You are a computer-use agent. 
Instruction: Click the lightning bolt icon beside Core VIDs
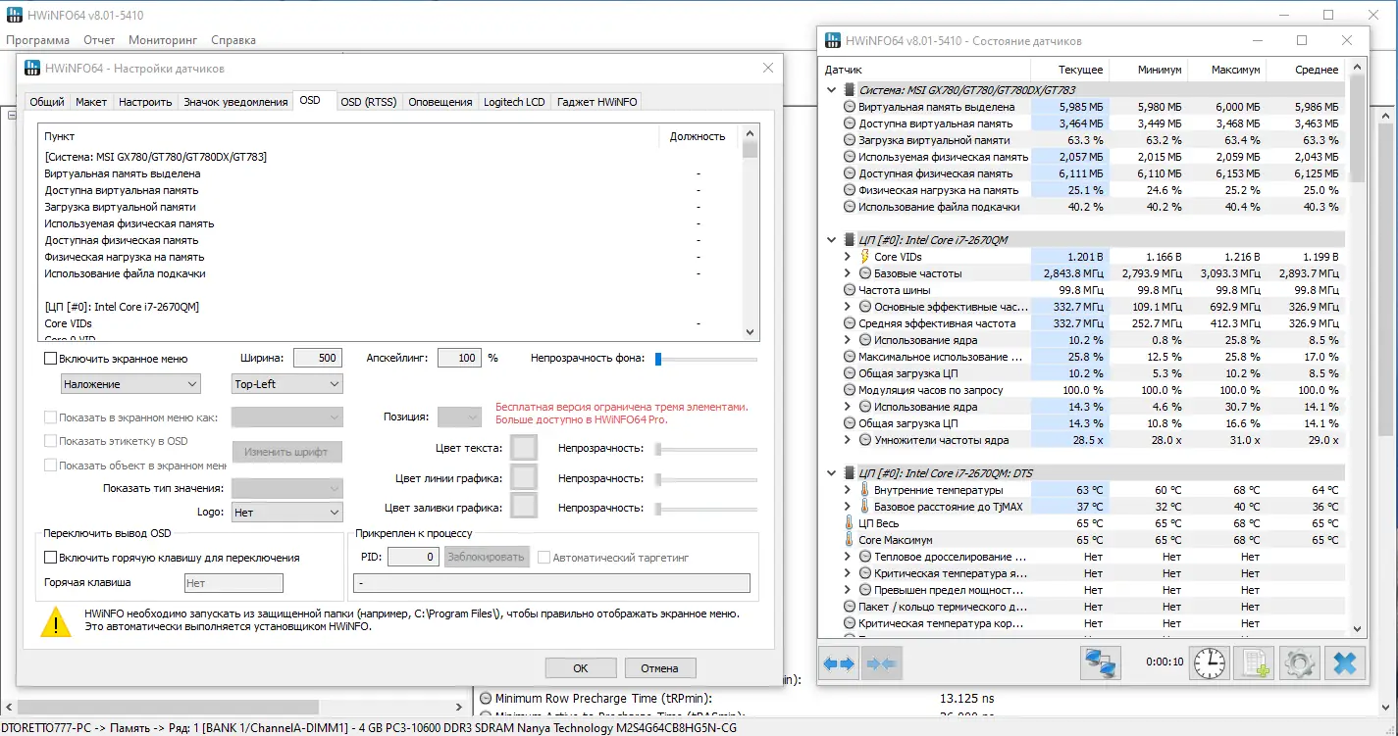pyautogui.click(x=864, y=257)
